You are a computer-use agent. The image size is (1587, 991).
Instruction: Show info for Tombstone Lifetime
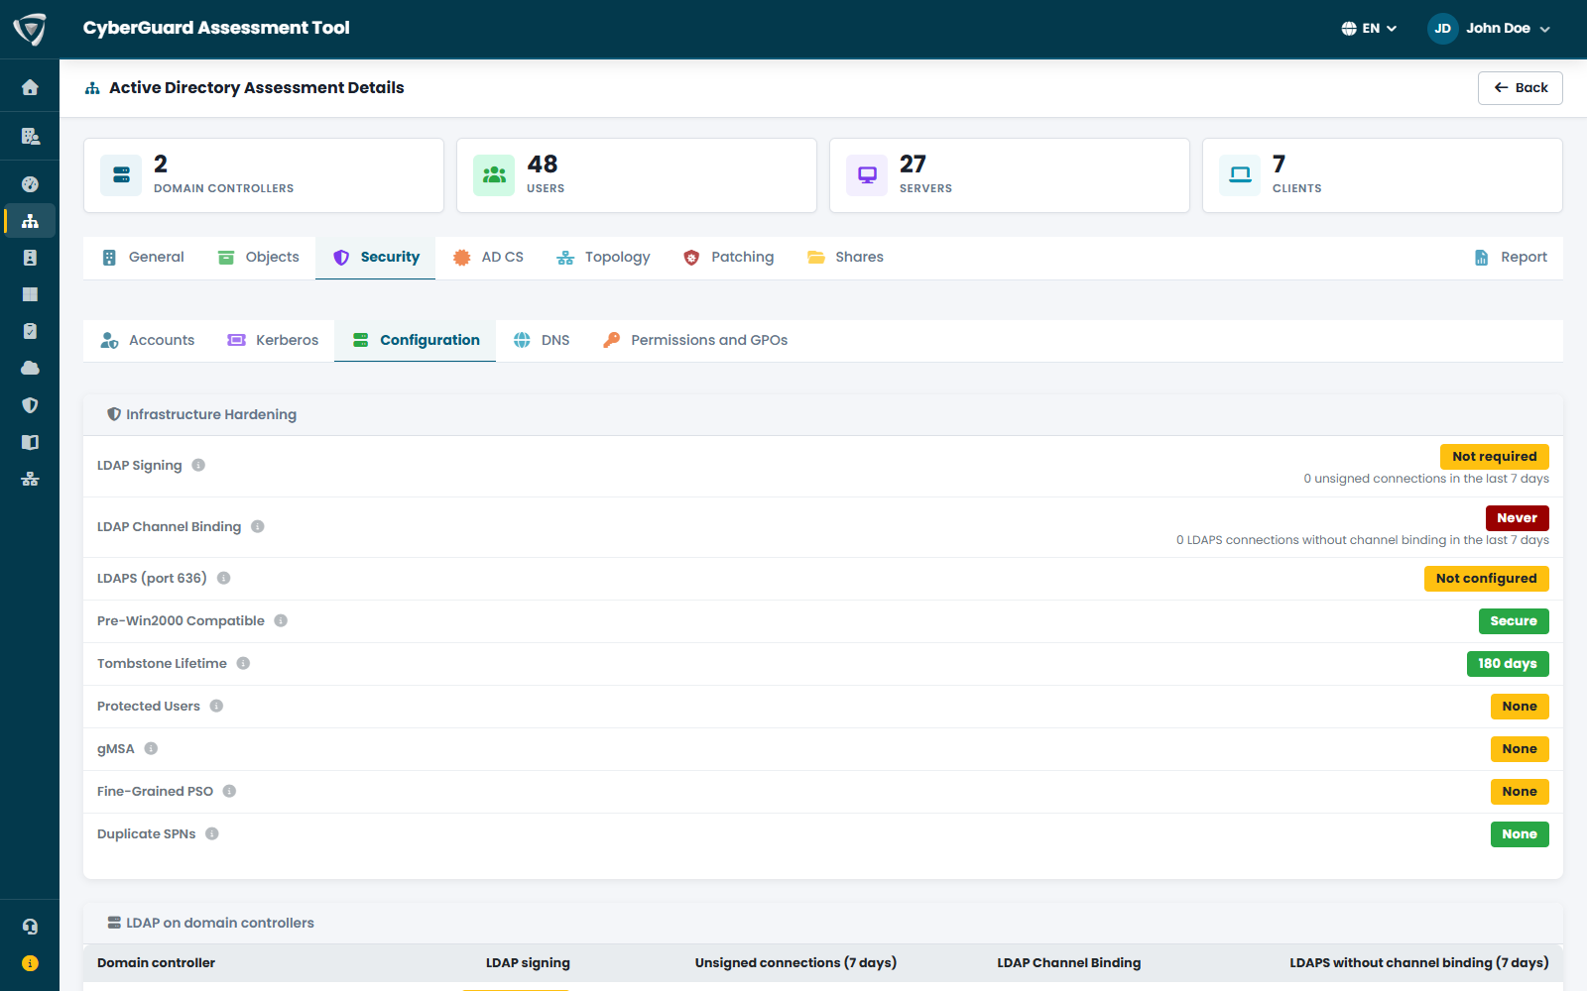243,663
